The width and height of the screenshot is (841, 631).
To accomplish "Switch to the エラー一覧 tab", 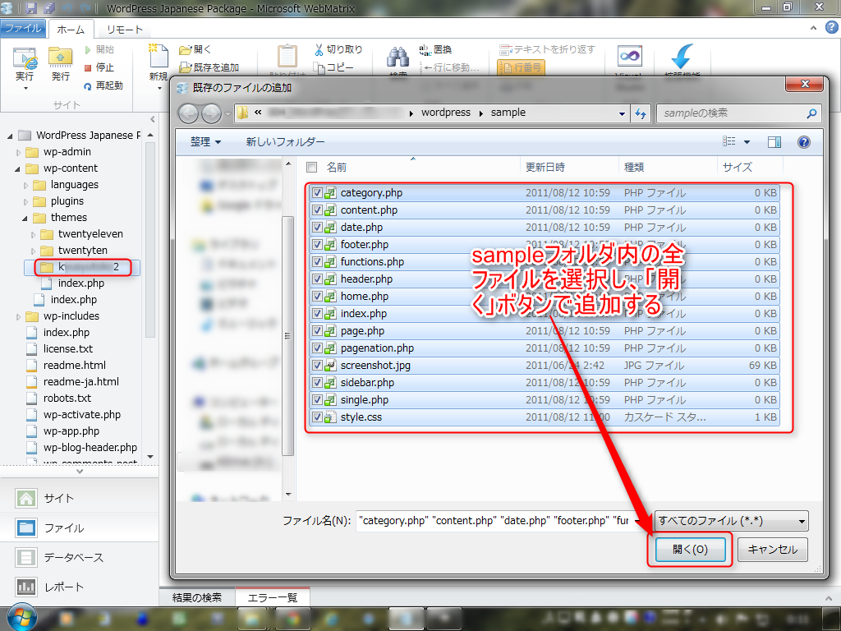I will [x=273, y=597].
